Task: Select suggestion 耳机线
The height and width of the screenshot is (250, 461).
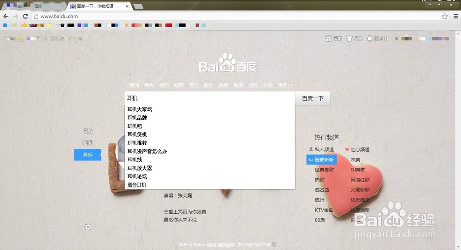Action: (210, 160)
